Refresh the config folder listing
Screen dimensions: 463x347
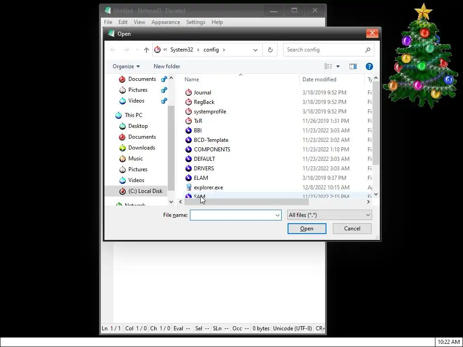[270, 50]
